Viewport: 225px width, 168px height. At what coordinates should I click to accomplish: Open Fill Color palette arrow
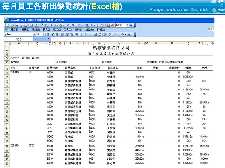125,34
